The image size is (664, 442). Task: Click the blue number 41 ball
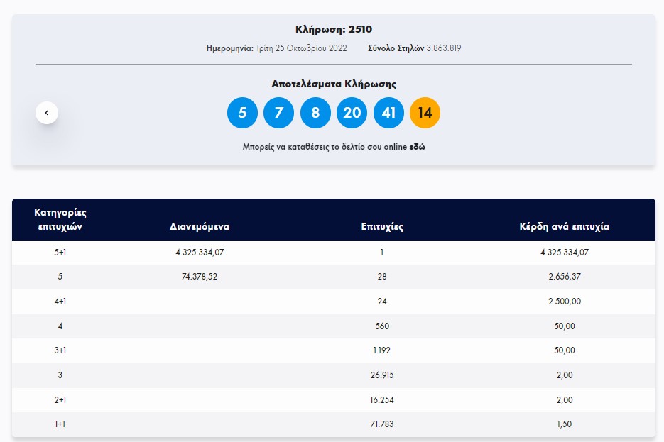388,113
